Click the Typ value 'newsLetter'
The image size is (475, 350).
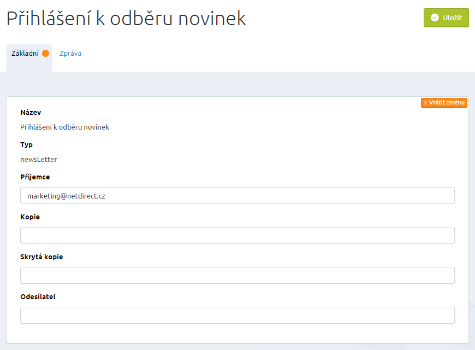point(38,159)
